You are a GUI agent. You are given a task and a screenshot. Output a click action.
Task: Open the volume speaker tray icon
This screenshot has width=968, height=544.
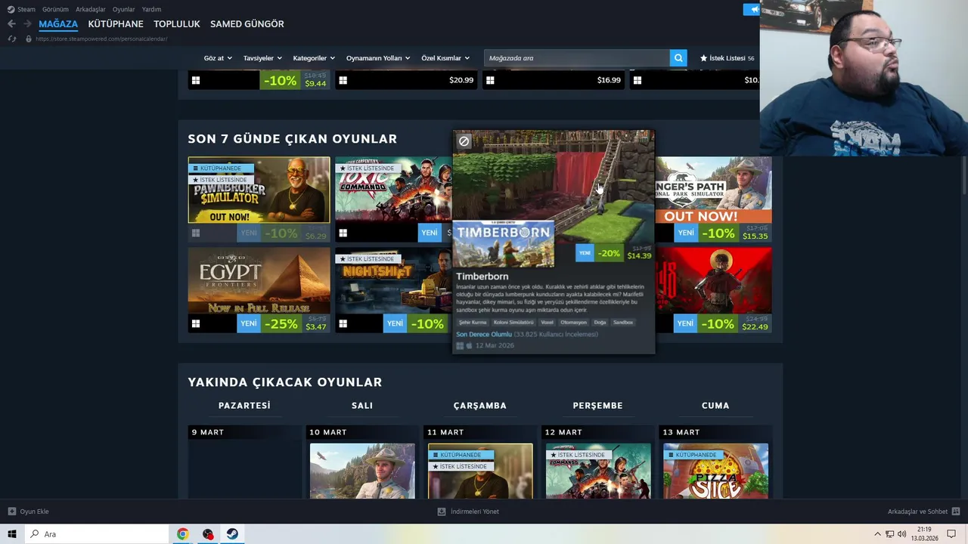coord(901,534)
